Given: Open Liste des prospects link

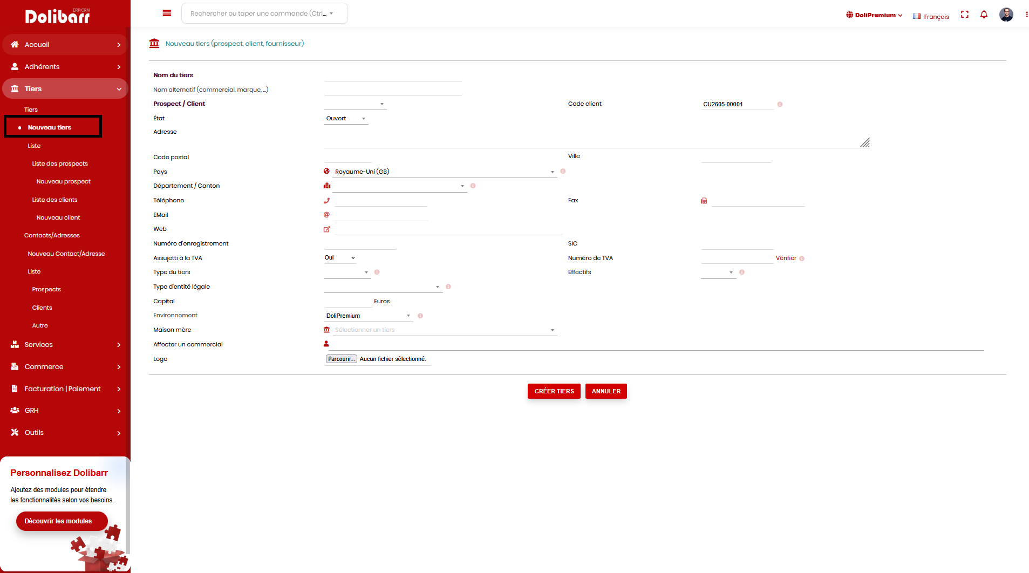Looking at the screenshot, I should [x=60, y=163].
